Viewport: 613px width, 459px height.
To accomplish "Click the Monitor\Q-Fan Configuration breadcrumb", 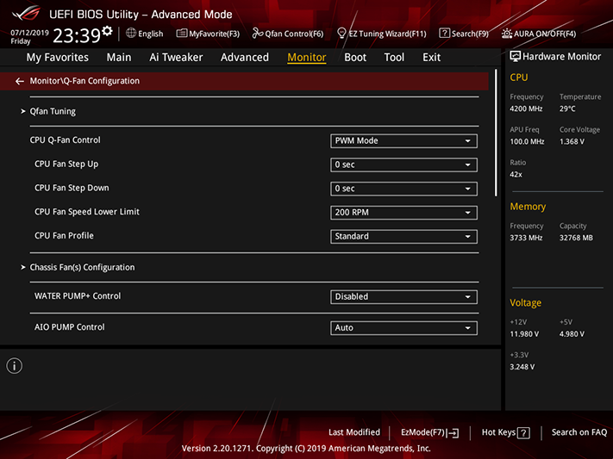I will (x=84, y=81).
